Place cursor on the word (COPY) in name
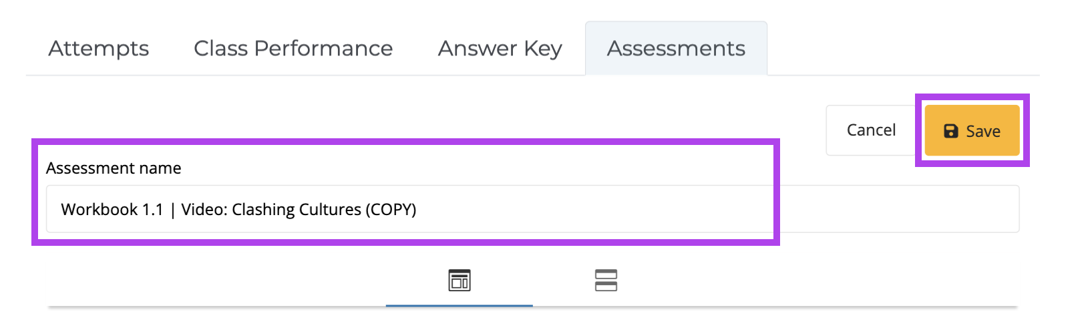The image size is (1090, 334). (391, 210)
